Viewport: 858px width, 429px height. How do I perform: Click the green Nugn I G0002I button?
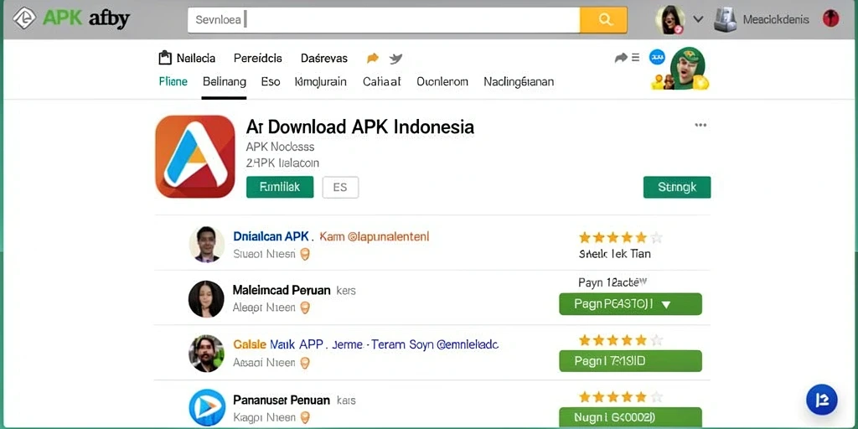pyautogui.click(x=630, y=417)
